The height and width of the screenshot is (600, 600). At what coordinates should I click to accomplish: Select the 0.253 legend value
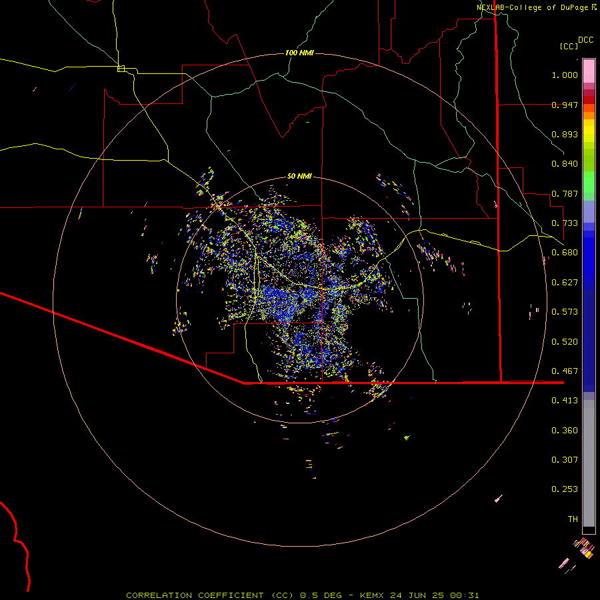565,489
